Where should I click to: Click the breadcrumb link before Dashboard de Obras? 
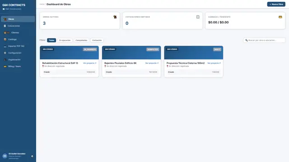pos(42,4)
